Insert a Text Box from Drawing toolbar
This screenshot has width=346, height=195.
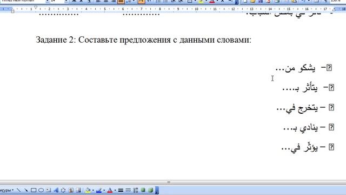pos(49,190)
